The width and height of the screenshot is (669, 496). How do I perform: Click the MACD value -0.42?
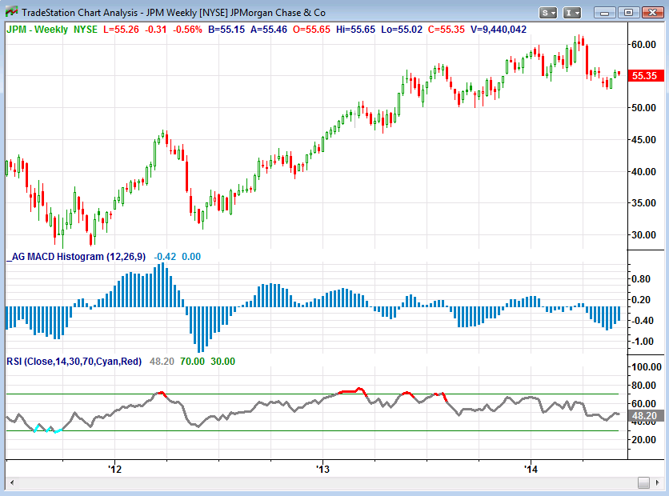165,257
